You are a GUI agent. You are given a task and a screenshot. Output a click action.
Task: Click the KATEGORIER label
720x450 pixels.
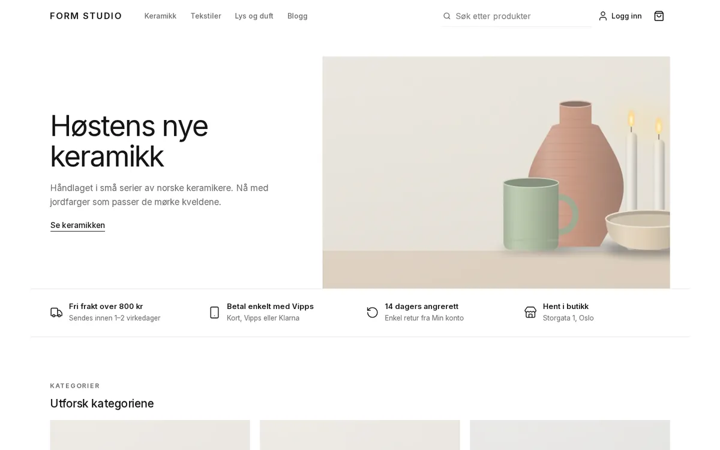pos(75,386)
